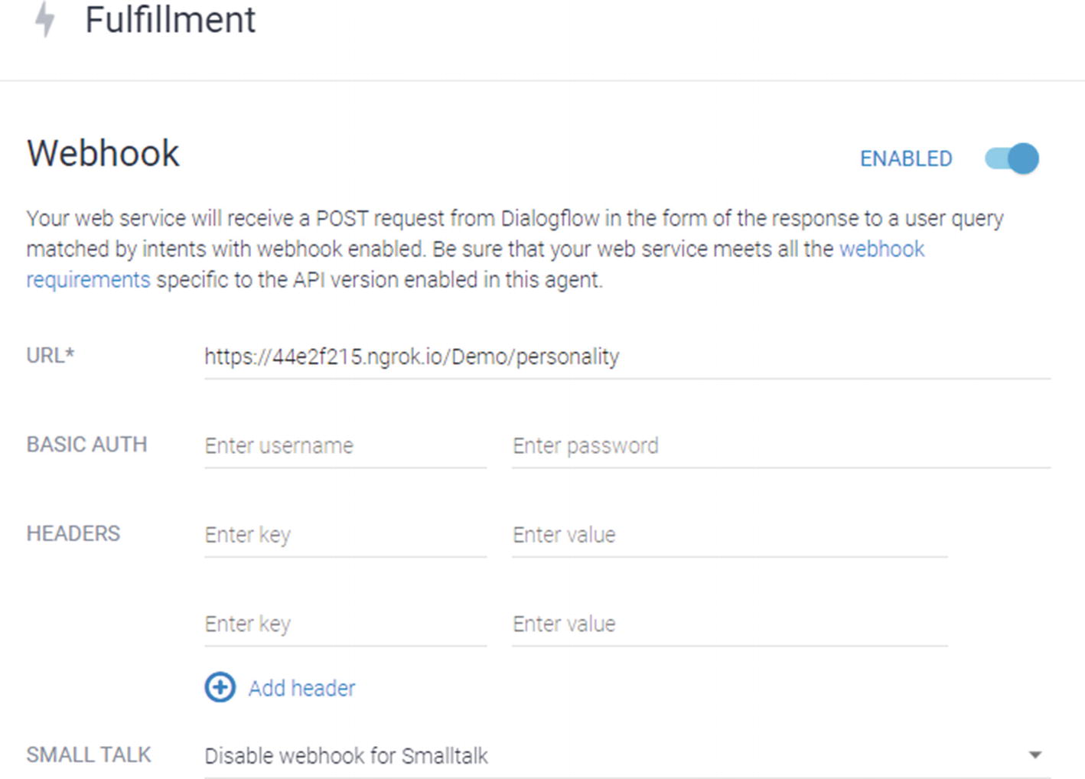The width and height of the screenshot is (1085, 779).
Task: Click the ENABLED label beside the toggle
Action: (x=906, y=158)
